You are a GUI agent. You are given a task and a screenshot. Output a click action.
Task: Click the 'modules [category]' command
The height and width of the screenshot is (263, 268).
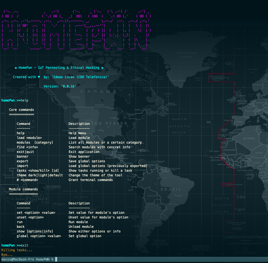tap(35, 143)
